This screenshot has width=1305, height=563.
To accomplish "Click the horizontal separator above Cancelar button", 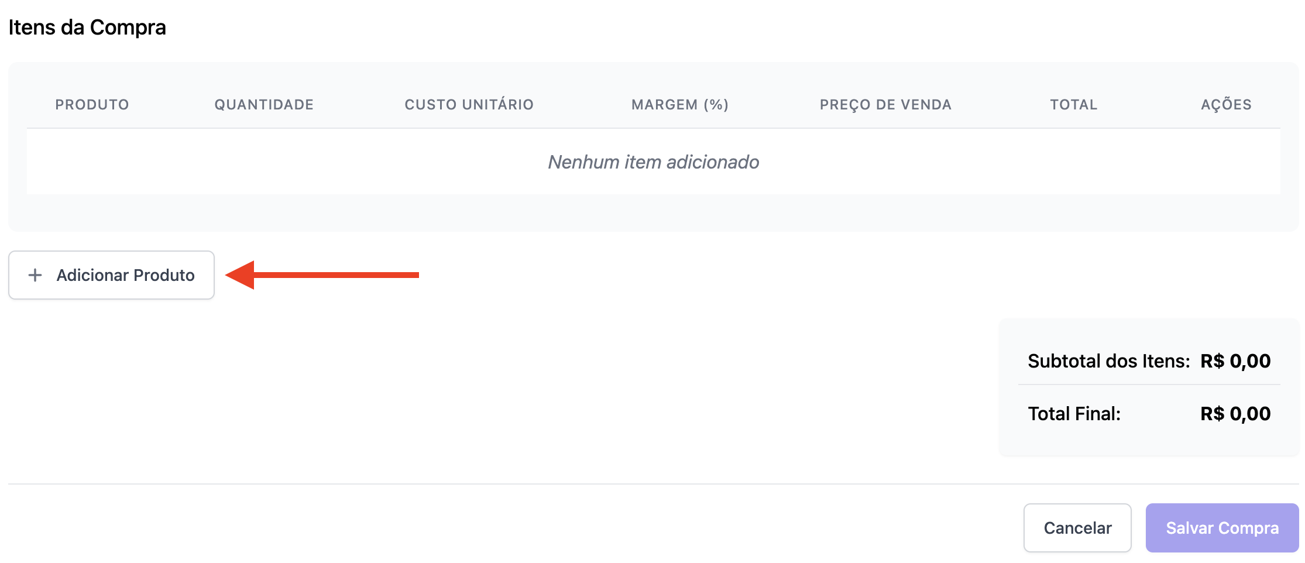I will tap(653, 484).
